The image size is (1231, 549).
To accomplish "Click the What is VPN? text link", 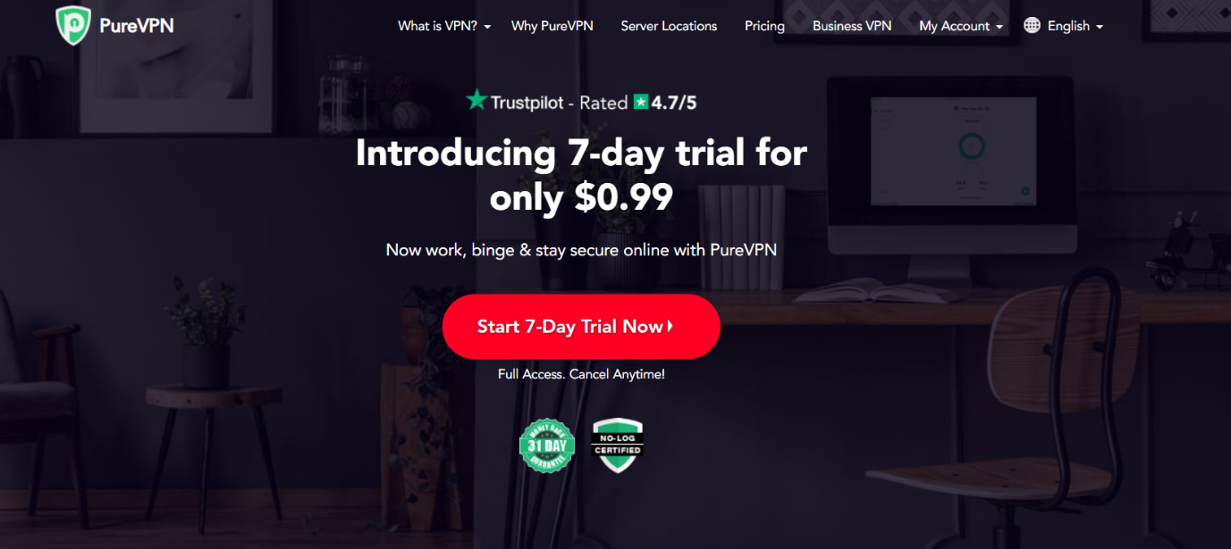I will (438, 26).
